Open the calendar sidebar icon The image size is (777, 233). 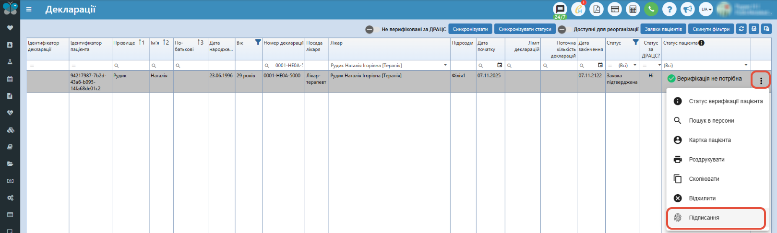pyautogui.click(x=10, y=79)
